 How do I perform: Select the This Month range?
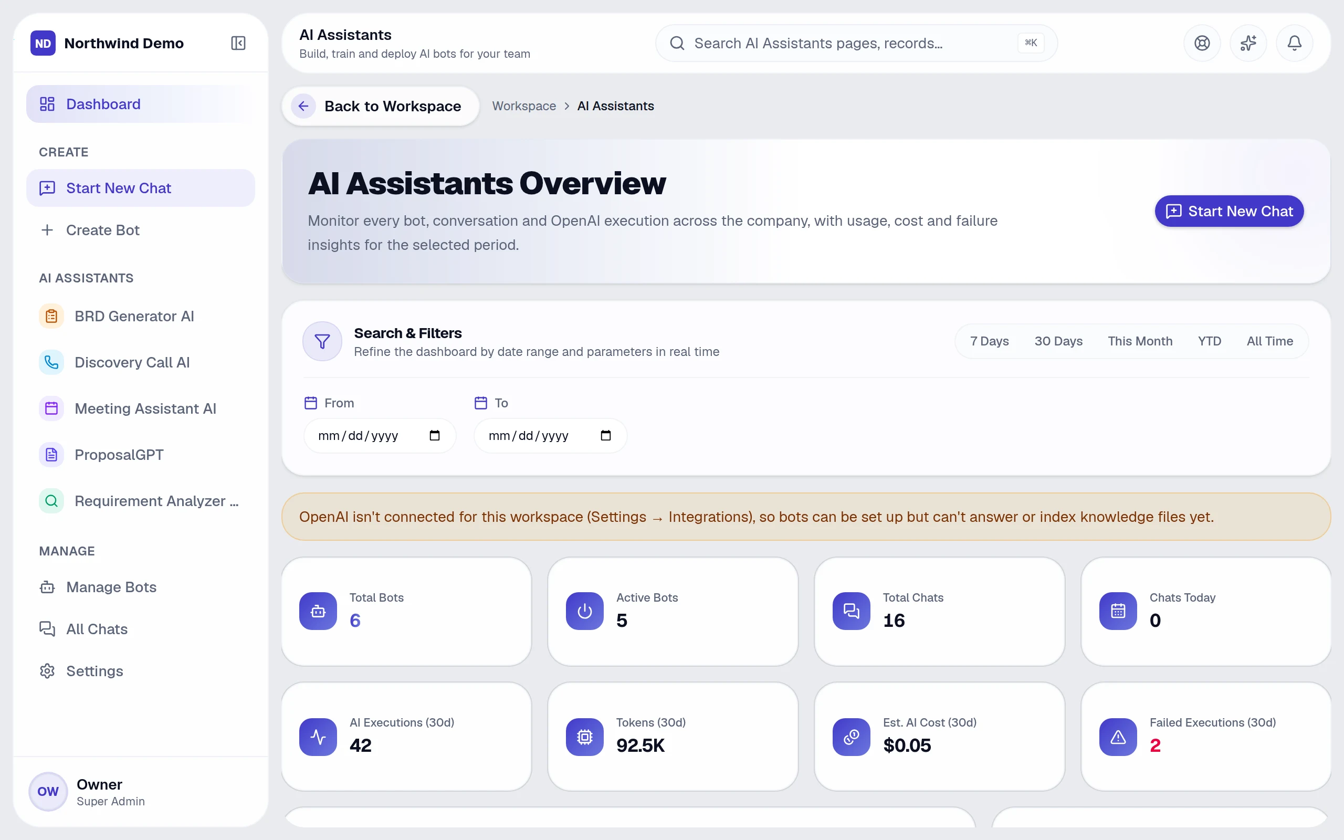pyautogui.click(x=1140, y=341)
